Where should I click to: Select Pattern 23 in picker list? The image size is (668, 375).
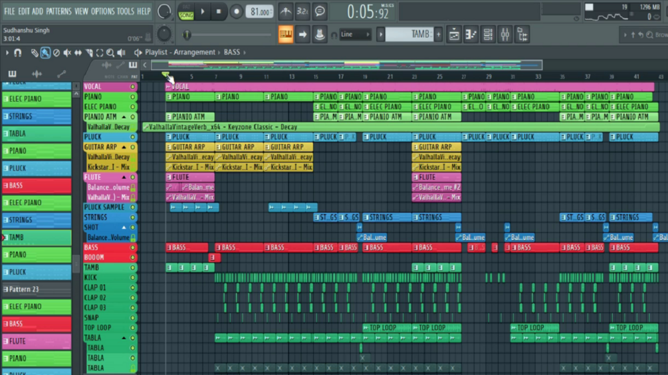pos(37,289)
